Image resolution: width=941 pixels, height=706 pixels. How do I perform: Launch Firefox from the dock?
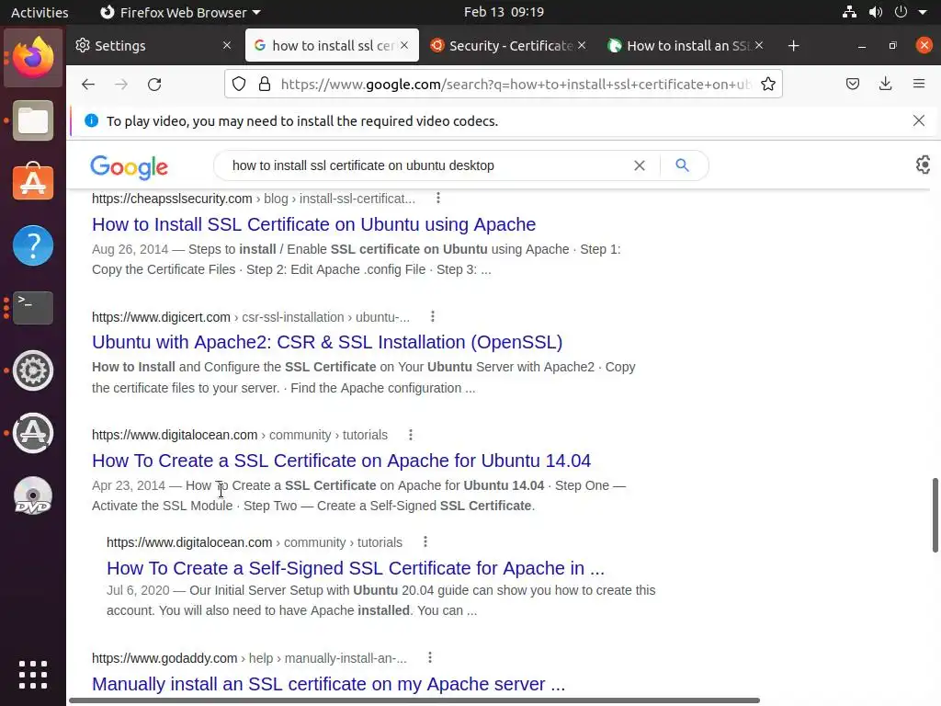[x=33, y=58]
